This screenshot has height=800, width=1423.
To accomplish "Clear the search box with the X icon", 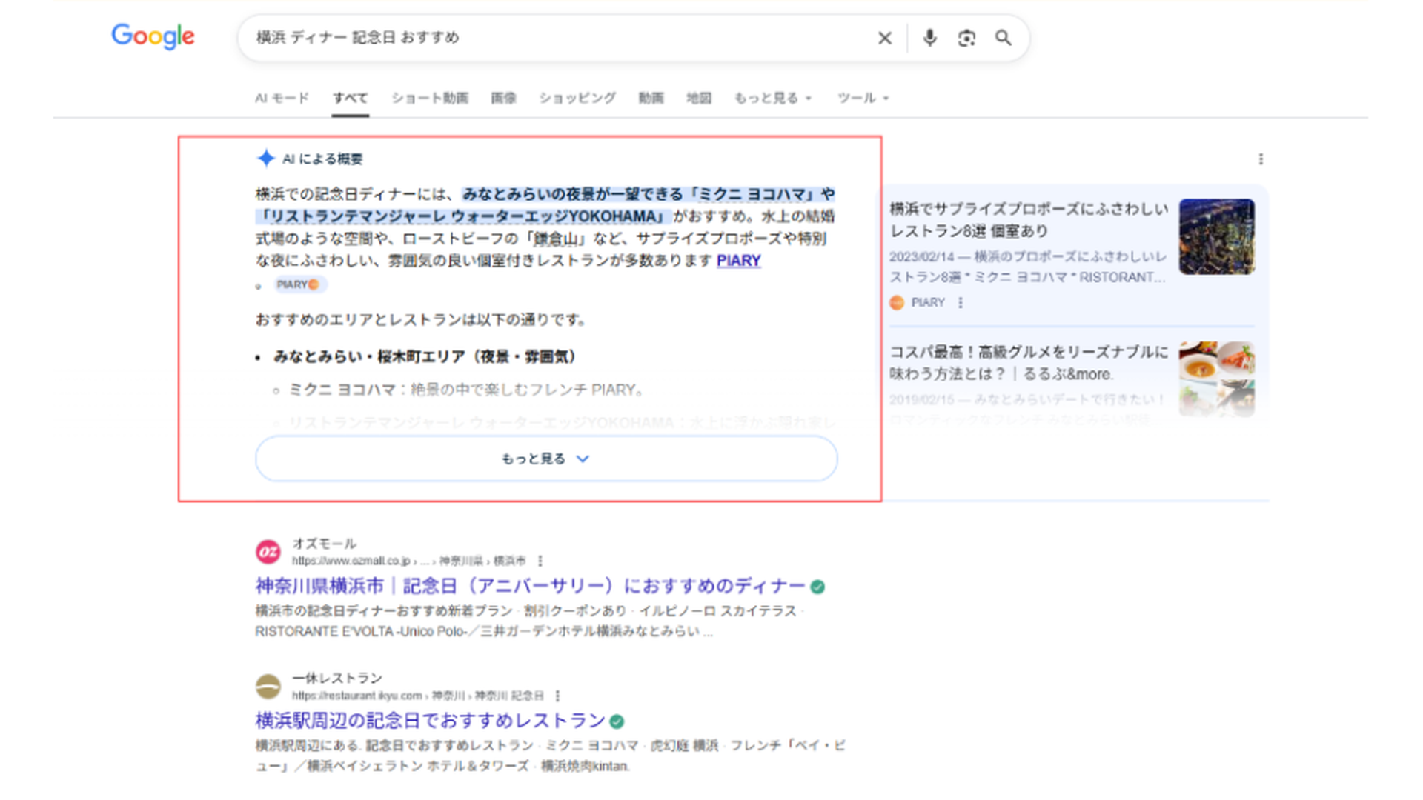I will click(x=884, y=38).
